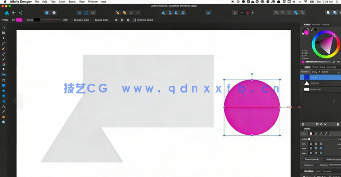Click the magnet snapping icon

click(248, 13)
